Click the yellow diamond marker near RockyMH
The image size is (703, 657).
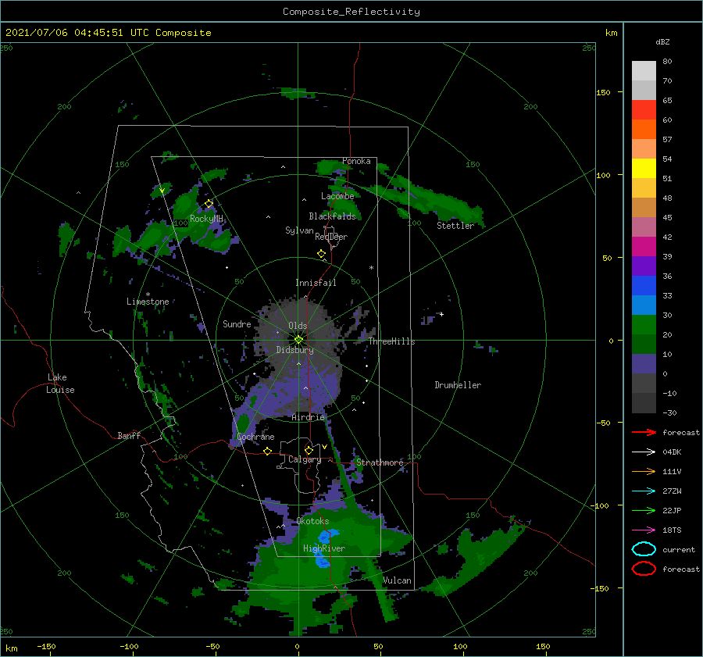(x=209, y=204)
